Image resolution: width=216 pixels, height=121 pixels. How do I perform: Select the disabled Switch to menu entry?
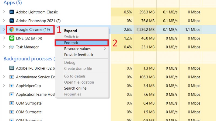tap(82, 37)
